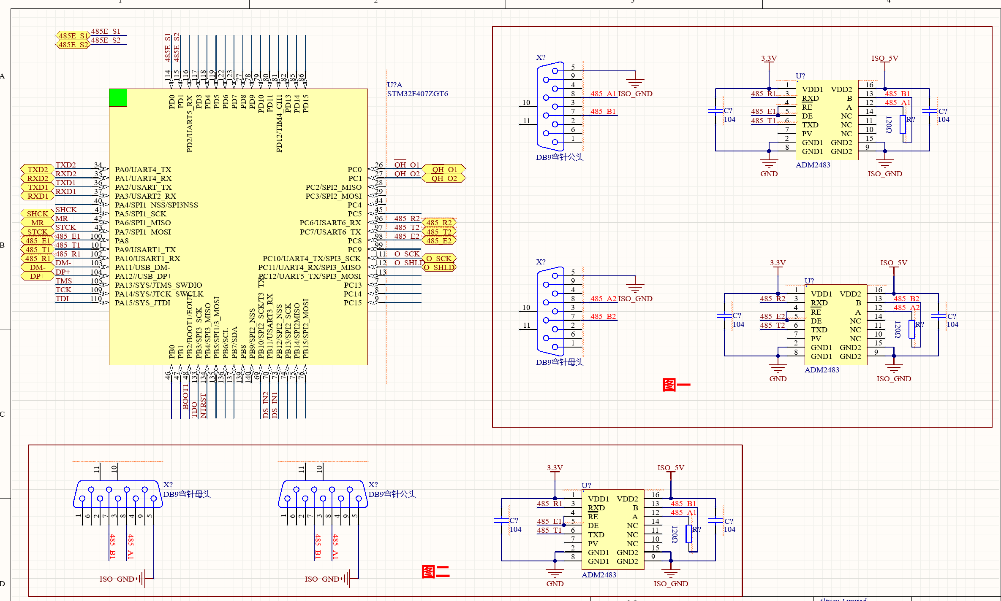The image size is (1001, 601).
Task: Click the O_SHLD yellow port
Action: coord(439,267)
